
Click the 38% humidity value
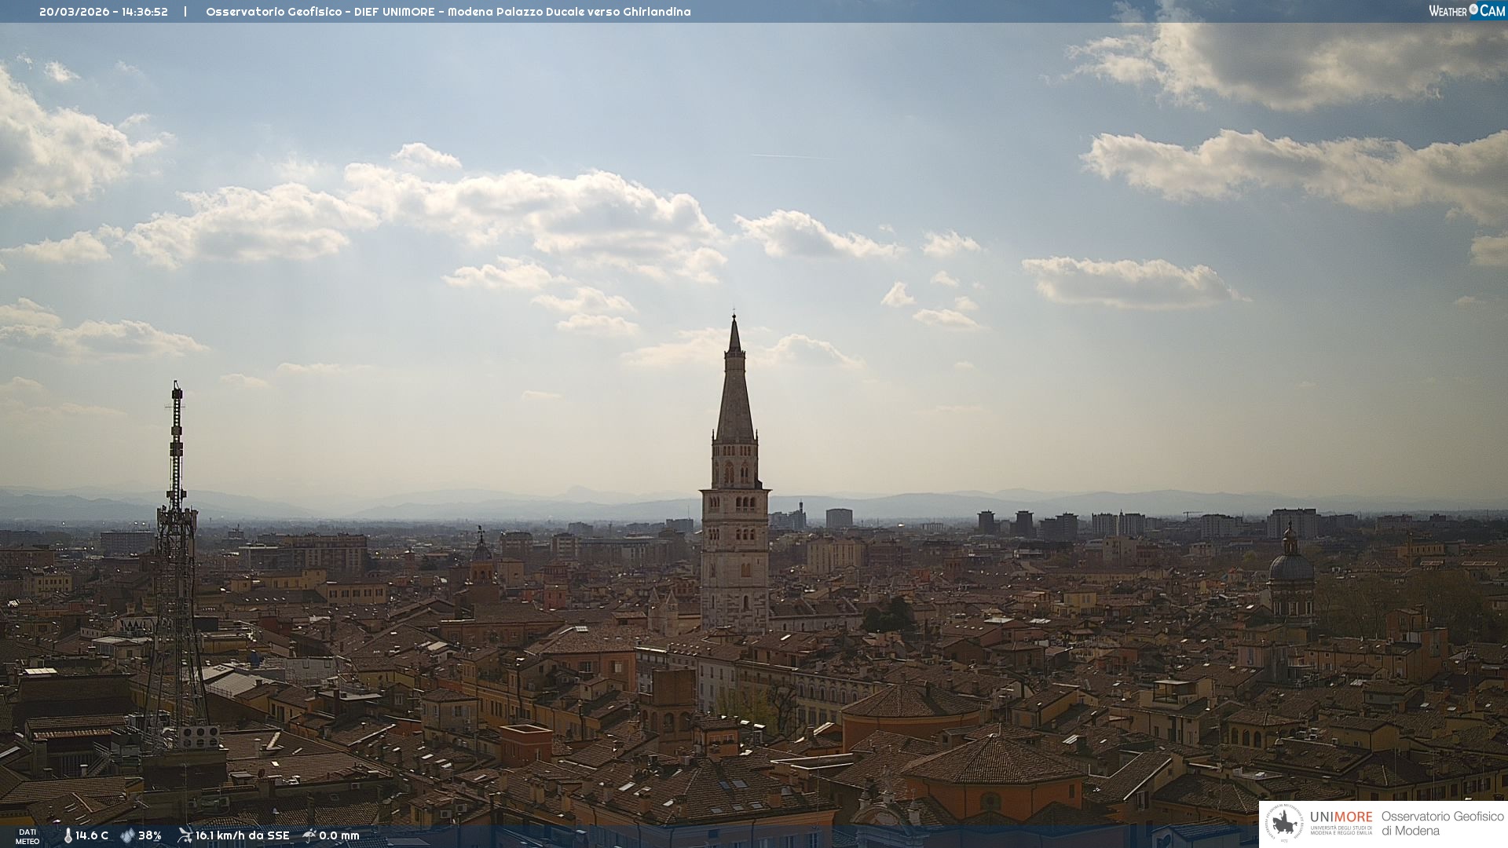(x=149, y=835)
